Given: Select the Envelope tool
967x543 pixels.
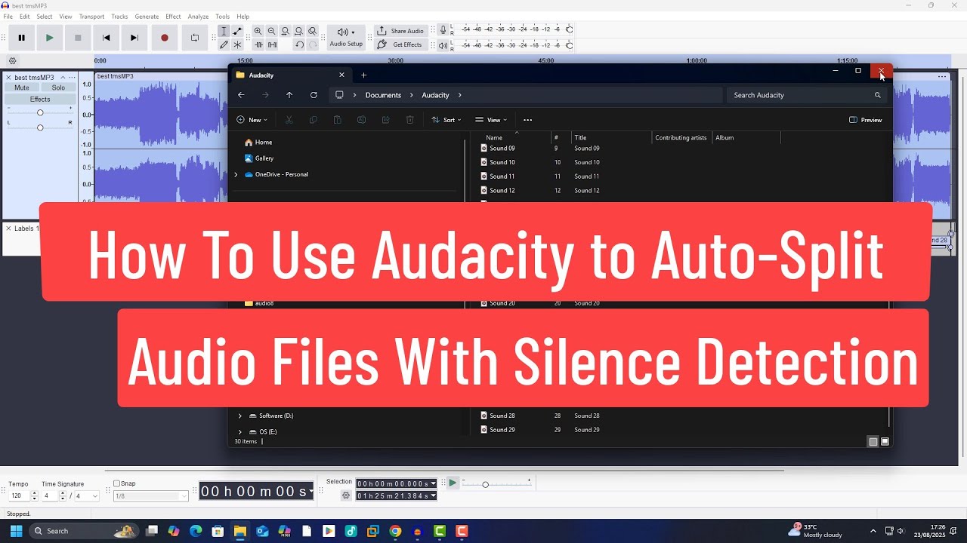Looking at the screenshot, I should tap(238, 31).
